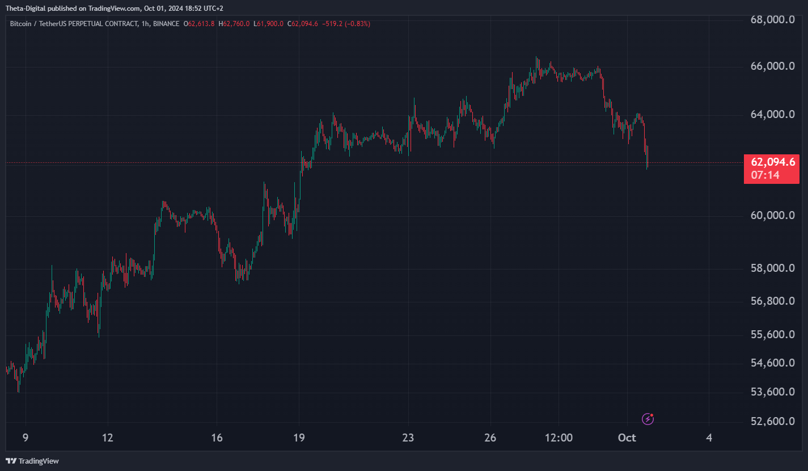Click the 54,600.0 price axis label
808x471 pixels.
tap(772, 363)
